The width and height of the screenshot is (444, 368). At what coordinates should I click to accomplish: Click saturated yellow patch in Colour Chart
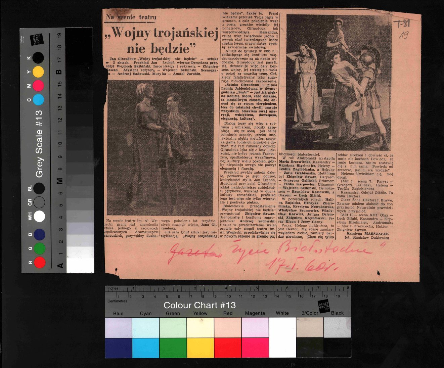(x=200, y=348)
